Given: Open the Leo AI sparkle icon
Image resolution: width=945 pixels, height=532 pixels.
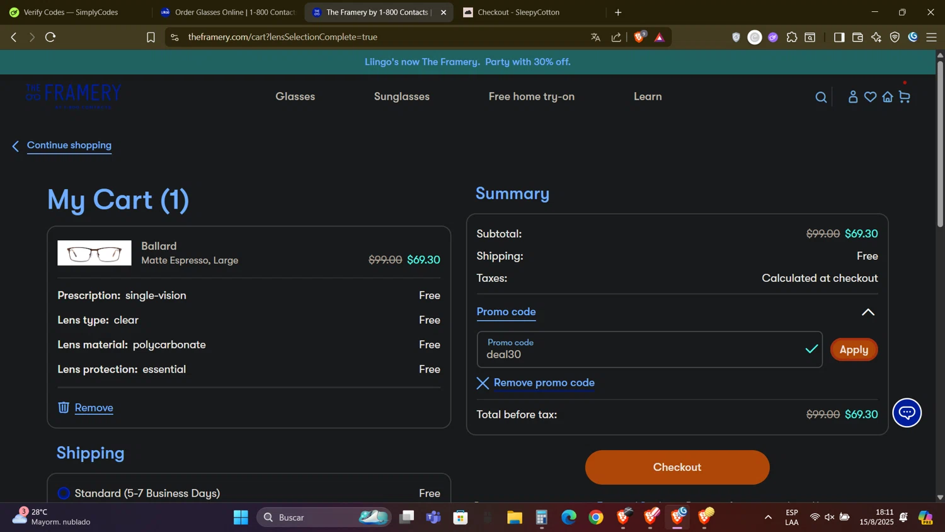Looking at the screenshot, I should [876, 37].
